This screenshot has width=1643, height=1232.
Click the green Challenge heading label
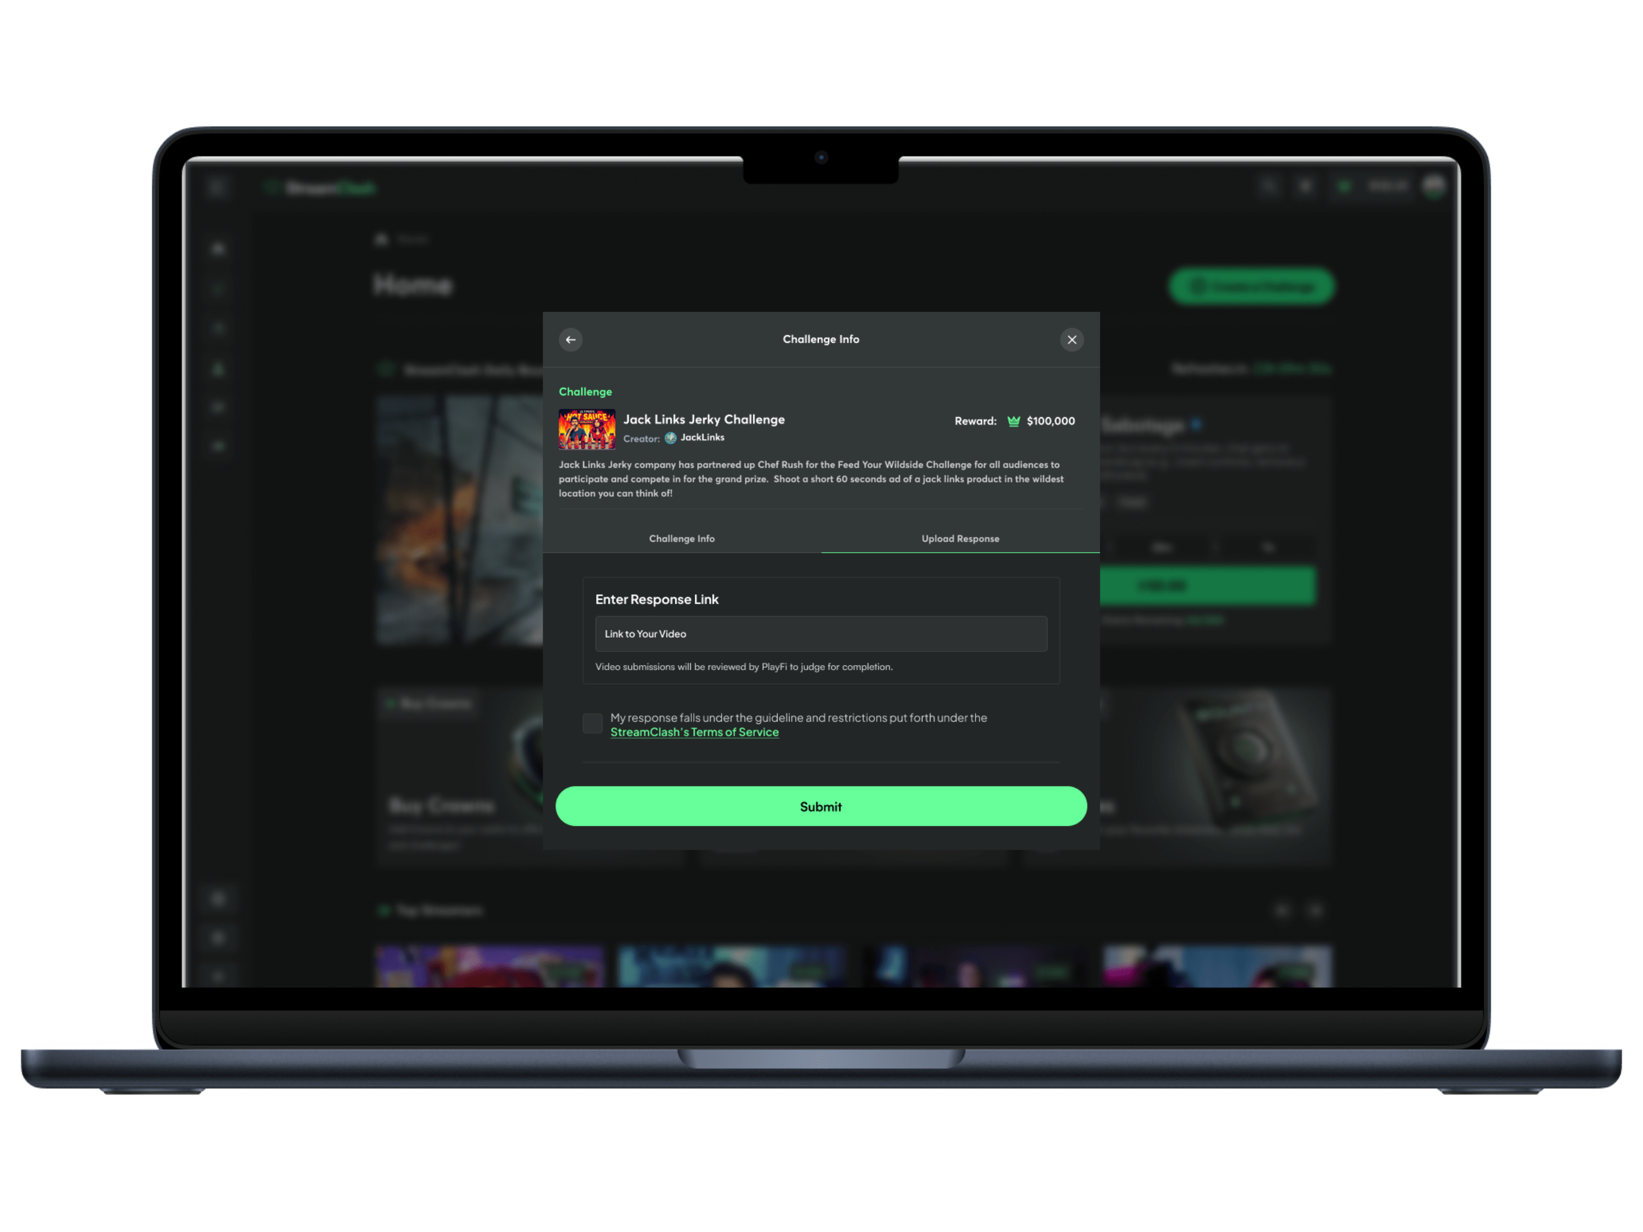(x=585, y=391)
